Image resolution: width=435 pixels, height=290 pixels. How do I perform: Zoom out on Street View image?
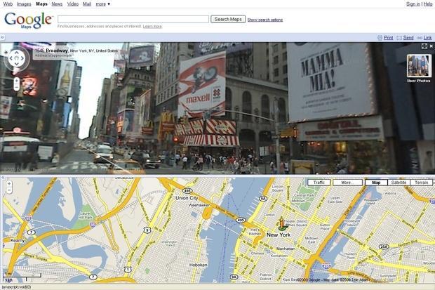pyautogui.click(x=17, y=87)
